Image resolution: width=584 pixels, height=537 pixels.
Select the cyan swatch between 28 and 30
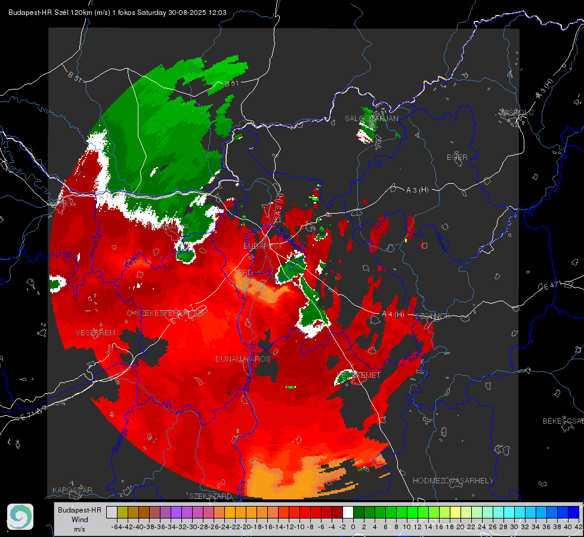coord(509,512)
